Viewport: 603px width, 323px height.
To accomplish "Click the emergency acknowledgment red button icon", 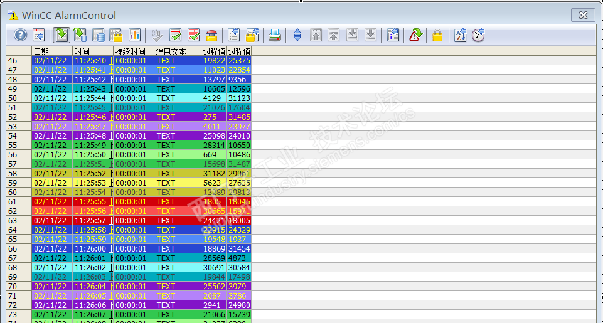I will point(212,35).
